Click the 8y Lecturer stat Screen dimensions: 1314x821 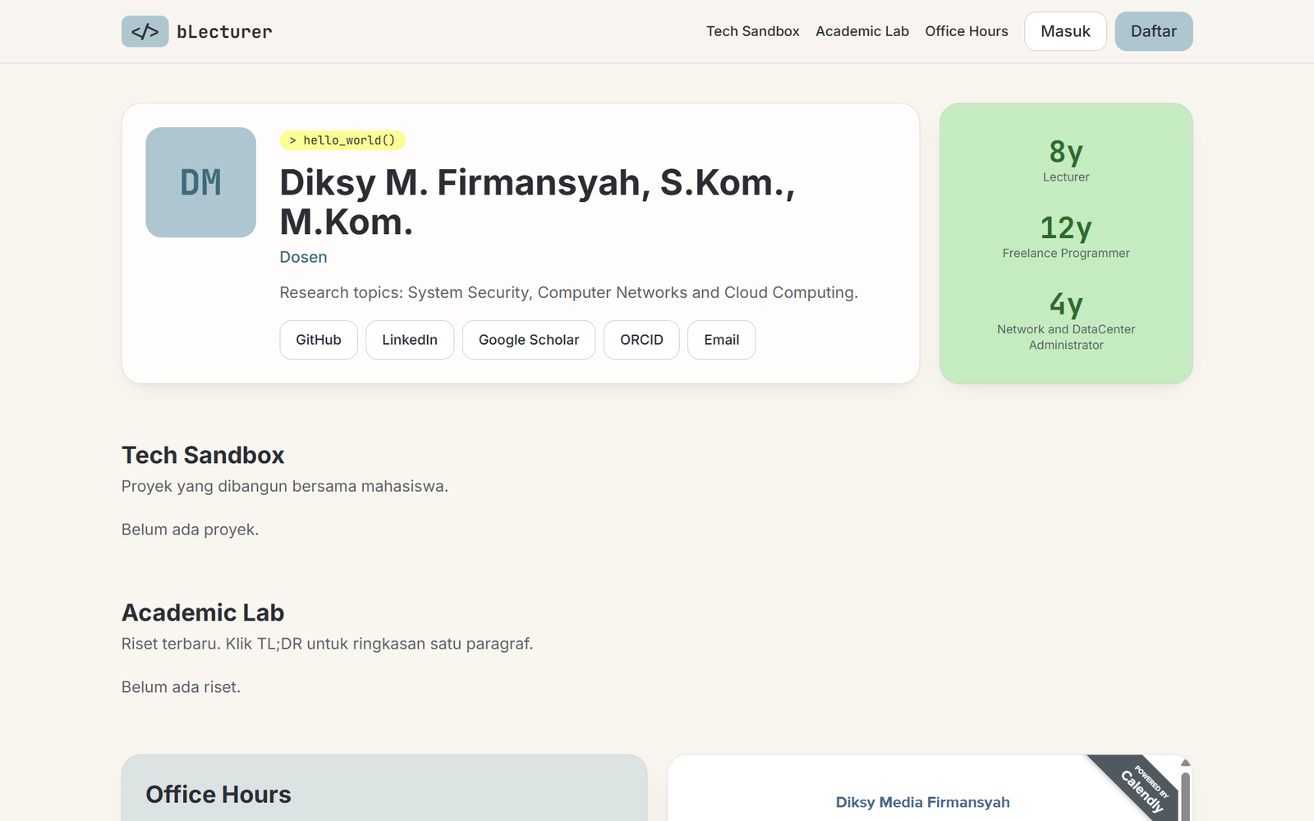tap(1066, 160)
